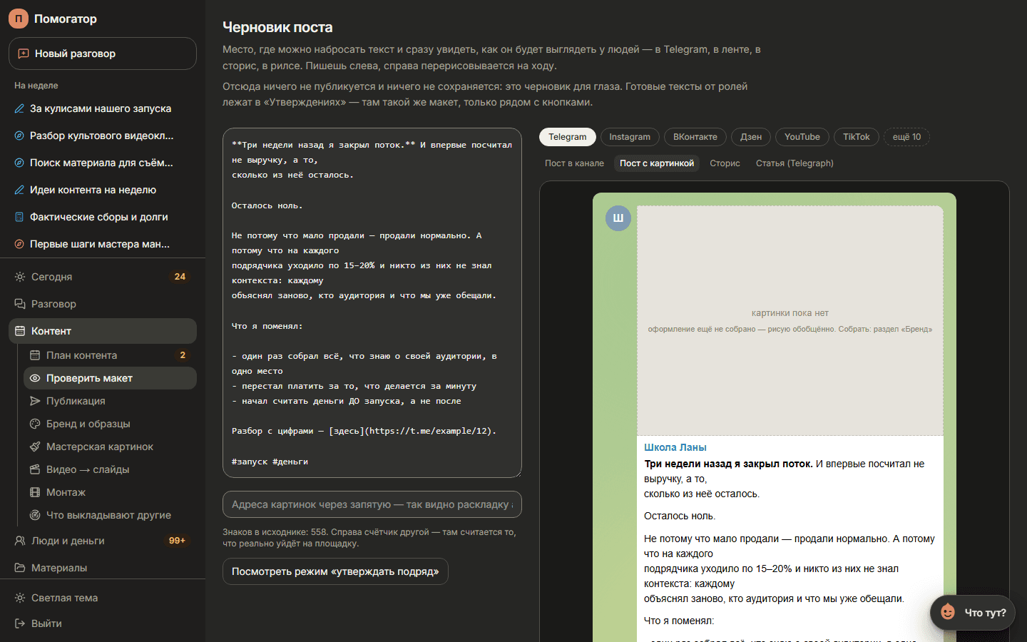Open «Проверить макет» in the sidebar
The width and height of the screenshot is (1027, 642).
pyautogui.click(x=110, y=378)
